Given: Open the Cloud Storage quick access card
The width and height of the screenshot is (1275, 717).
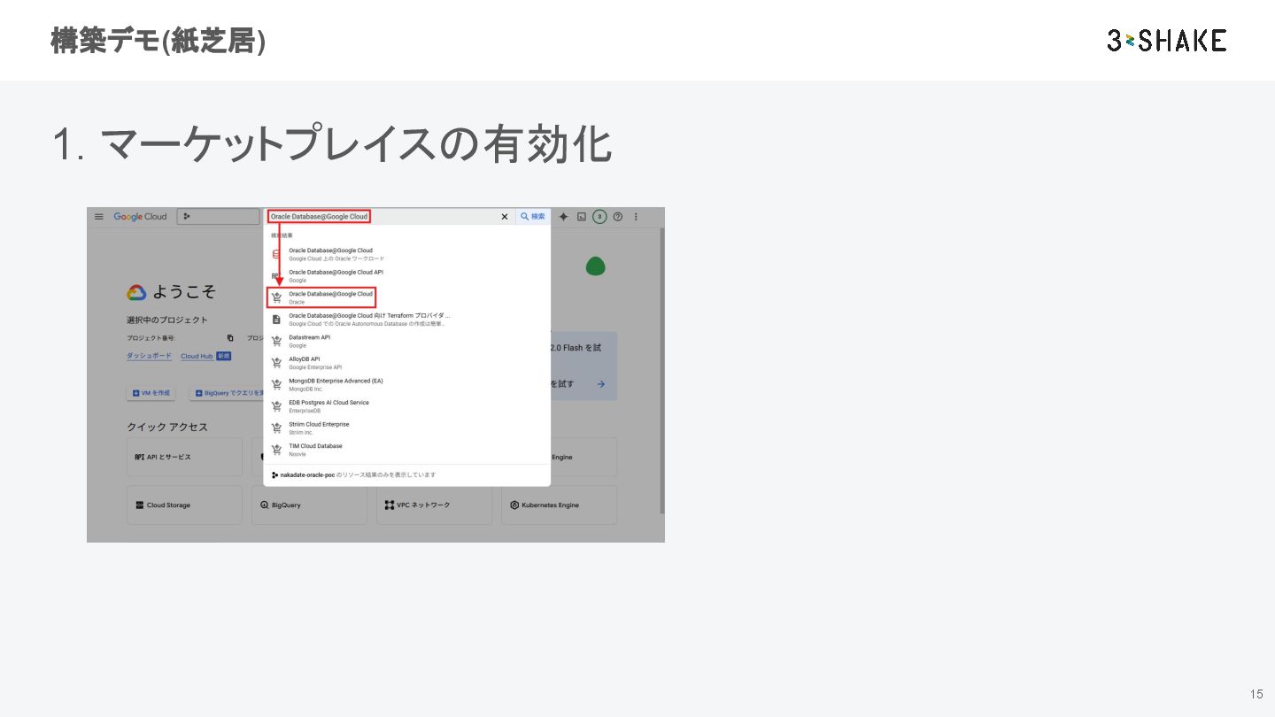Looking at the screenshot, I should [x=184, y=505].
